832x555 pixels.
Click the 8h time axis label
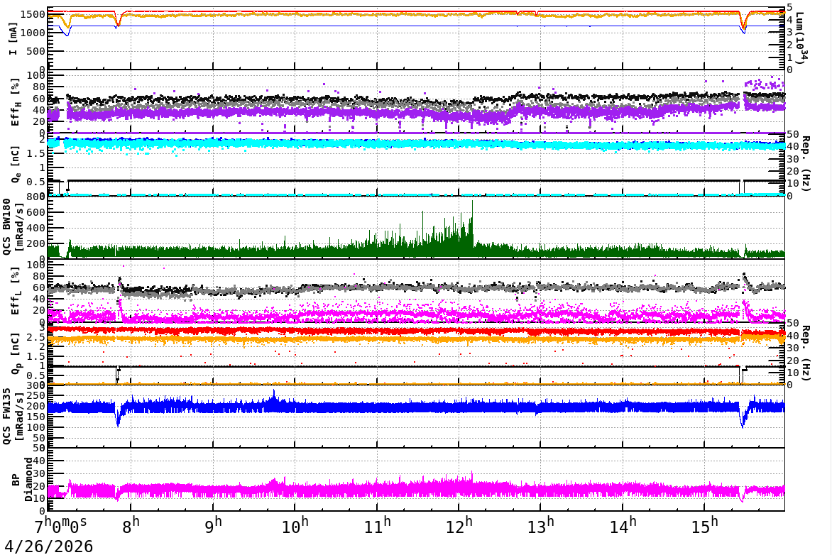tap(133, 525)
